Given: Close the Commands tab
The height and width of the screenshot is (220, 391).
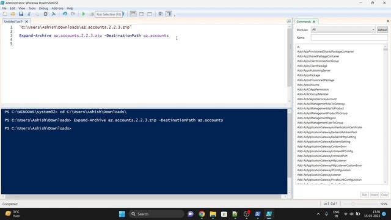Looking at the screenshot, I should [x=314, y=21].
